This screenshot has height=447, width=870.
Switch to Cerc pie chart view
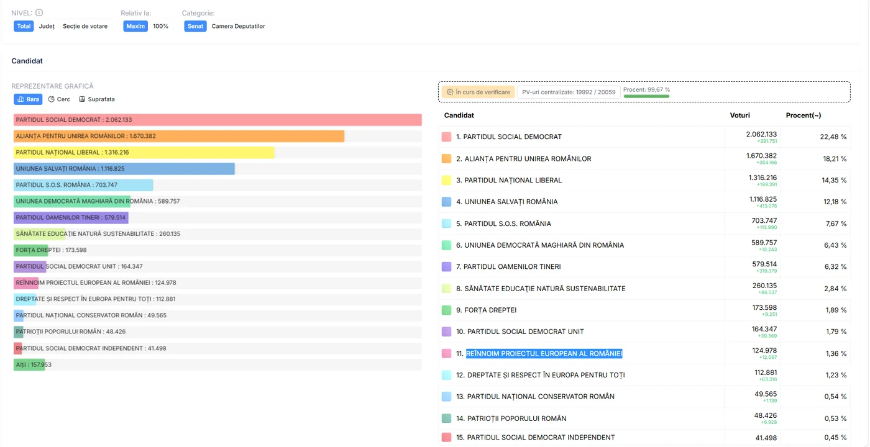[59, 99]
